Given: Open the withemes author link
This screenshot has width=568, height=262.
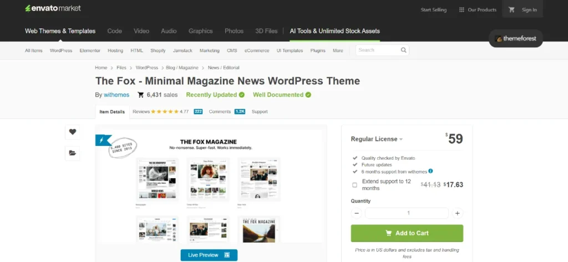Looking at the screenshot, I should coord(116,95).
